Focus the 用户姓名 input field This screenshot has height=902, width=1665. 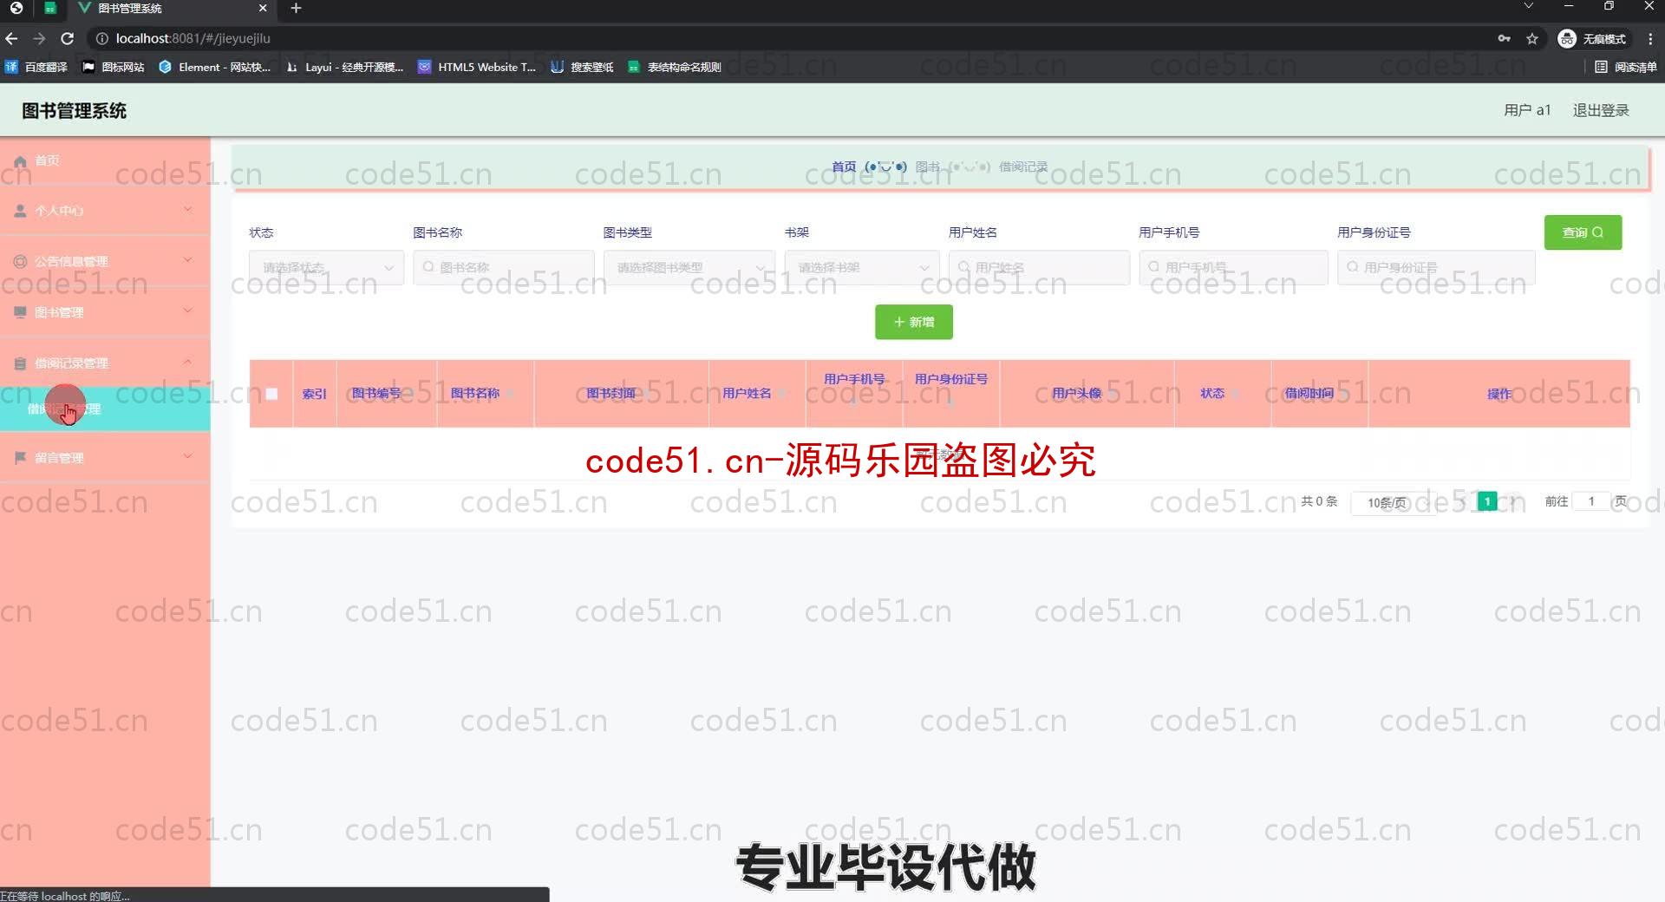1039,267
